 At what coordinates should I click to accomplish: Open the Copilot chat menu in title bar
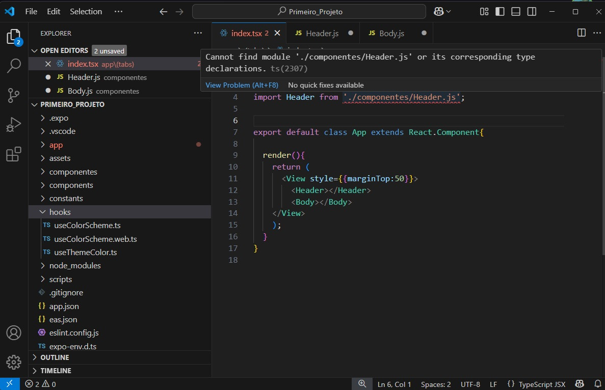[442, 12]
